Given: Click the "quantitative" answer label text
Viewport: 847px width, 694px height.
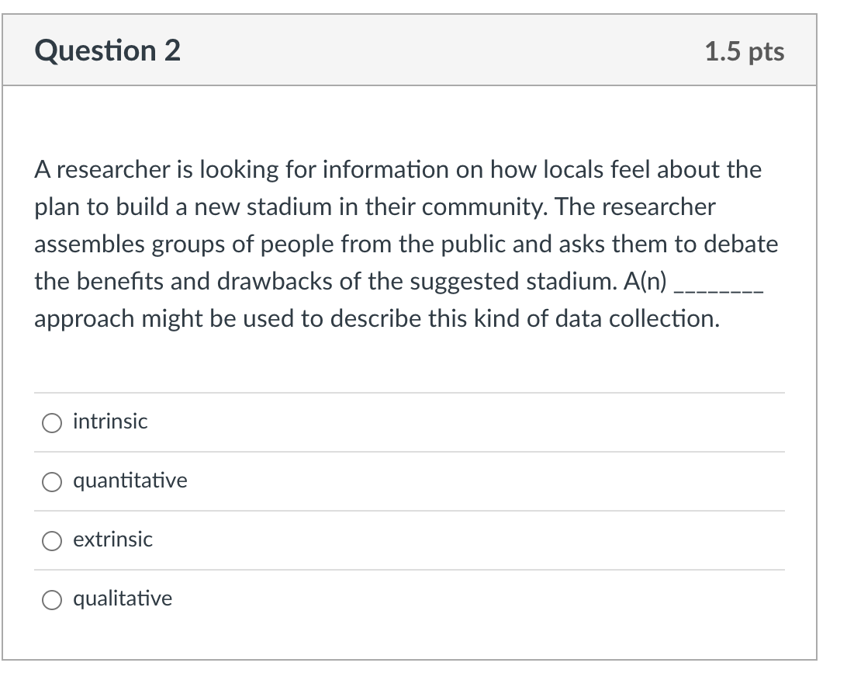Looking at the screenshot, I should (x=130, y=481).
